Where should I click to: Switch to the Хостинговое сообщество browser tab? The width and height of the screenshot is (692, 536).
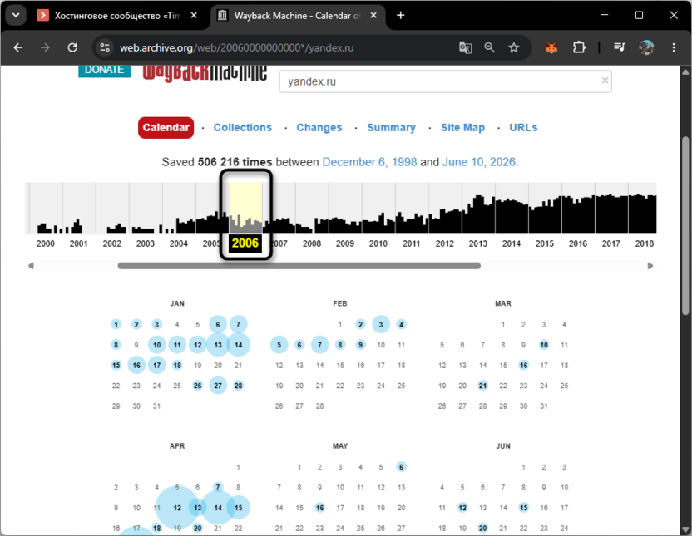point(117,16)
